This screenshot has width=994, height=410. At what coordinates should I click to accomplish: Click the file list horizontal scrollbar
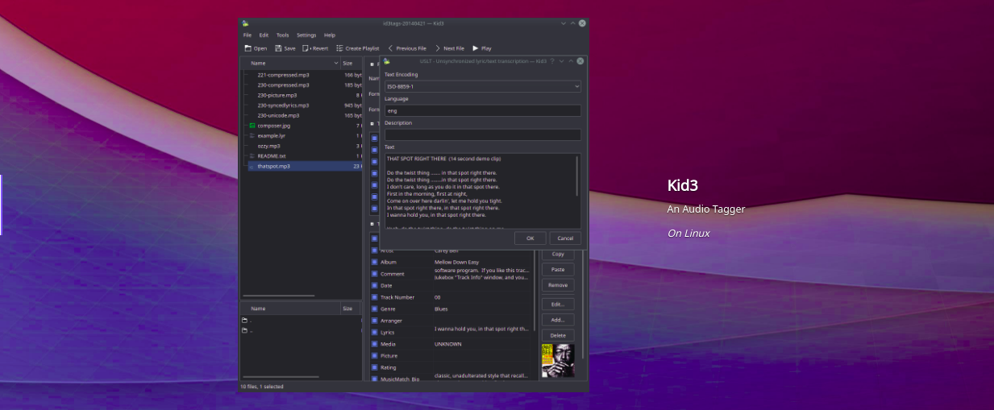279,296
